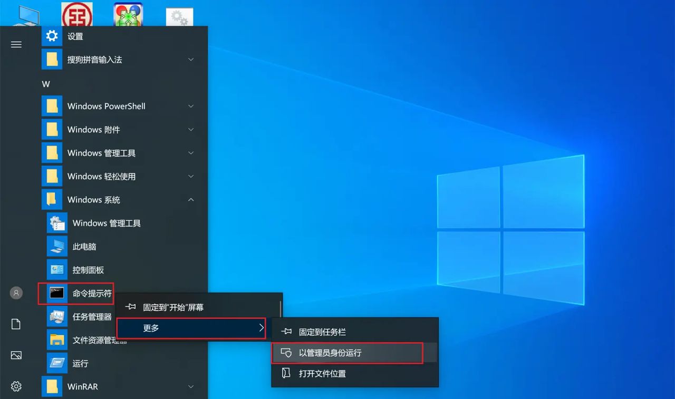This screenshot has width=675, height=399.
Task: Collapse the Windows 系统 folder
Action: [x=190, y=199]
